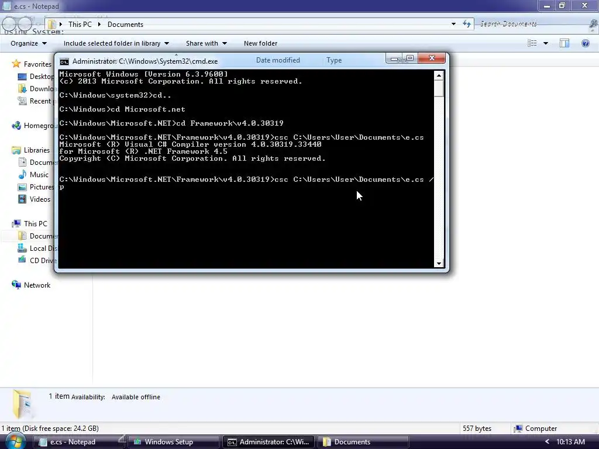Image resolution: width=599 pixels, height=449 pixels.
Task: Click the Homegroup icon in sidebar
Action: click(16, 126)
